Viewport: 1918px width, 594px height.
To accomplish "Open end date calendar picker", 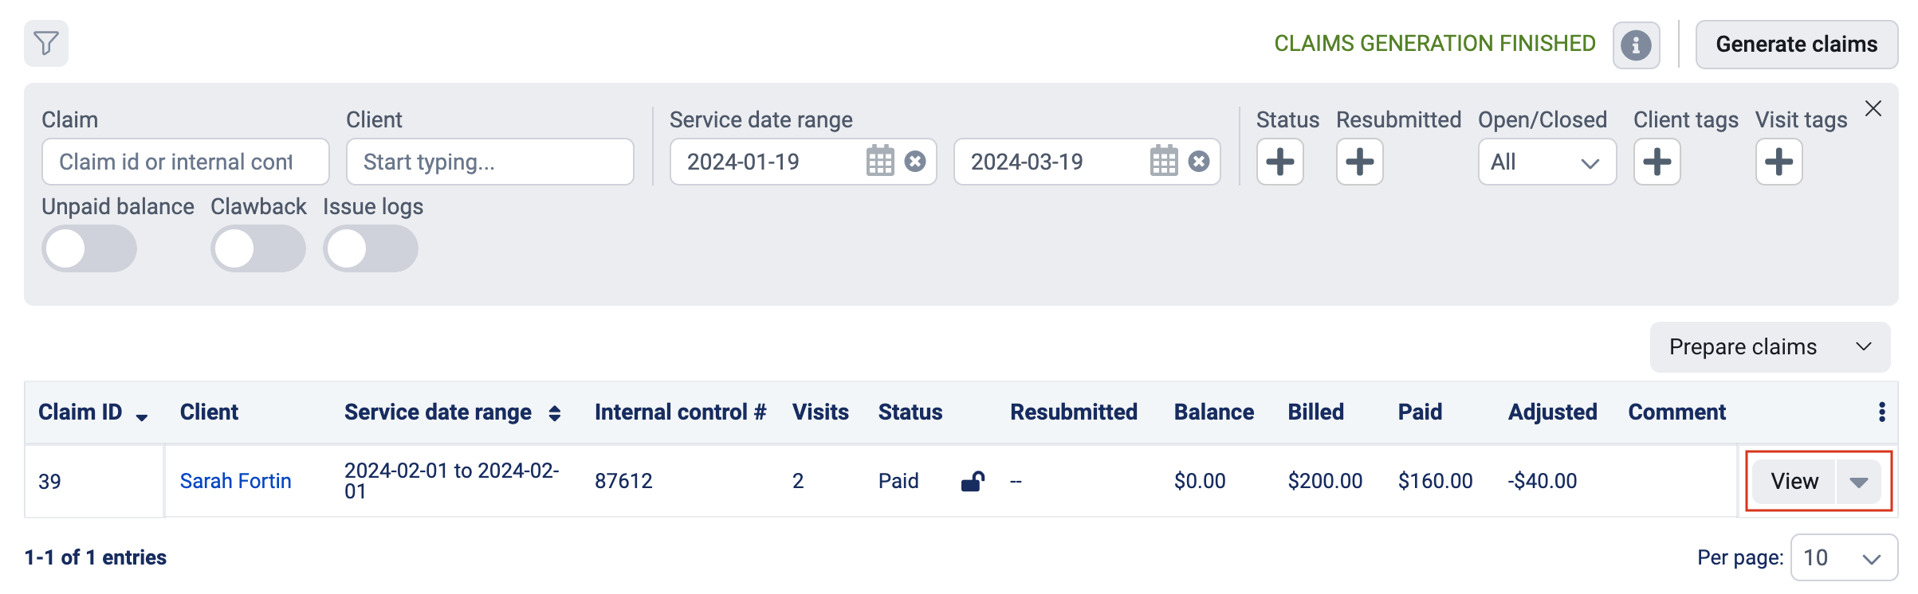I will tap(1164, 162).
